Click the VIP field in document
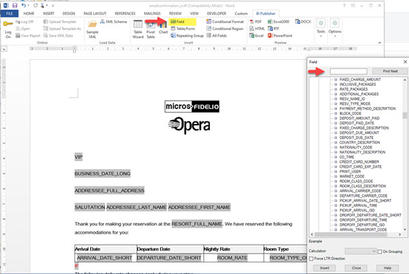The width and height of the screenshot is (409, 274). point(78,157)
